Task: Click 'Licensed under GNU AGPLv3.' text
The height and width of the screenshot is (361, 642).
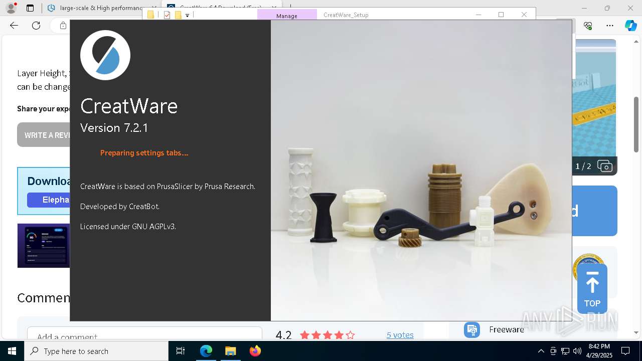Action: pyautogui.click(x=128, y=227)
